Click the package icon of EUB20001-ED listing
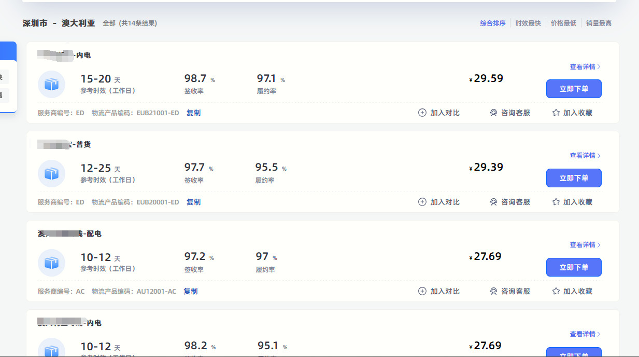Screen dimensions: 639x357 click(x=51, y=173)
